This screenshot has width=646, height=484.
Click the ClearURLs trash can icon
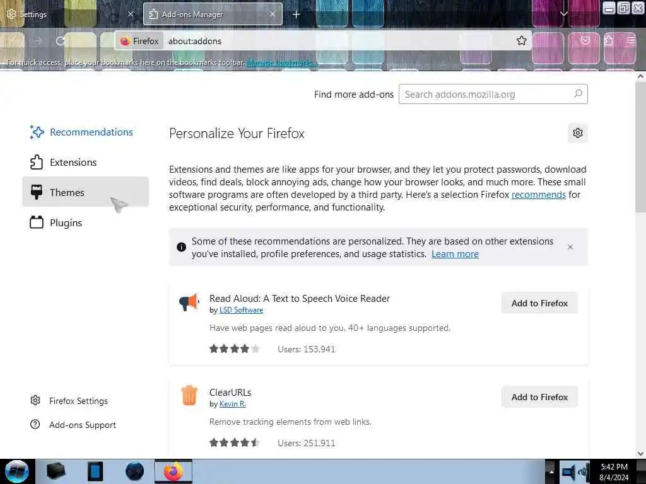pyautogui.click(x=189, y=396)
